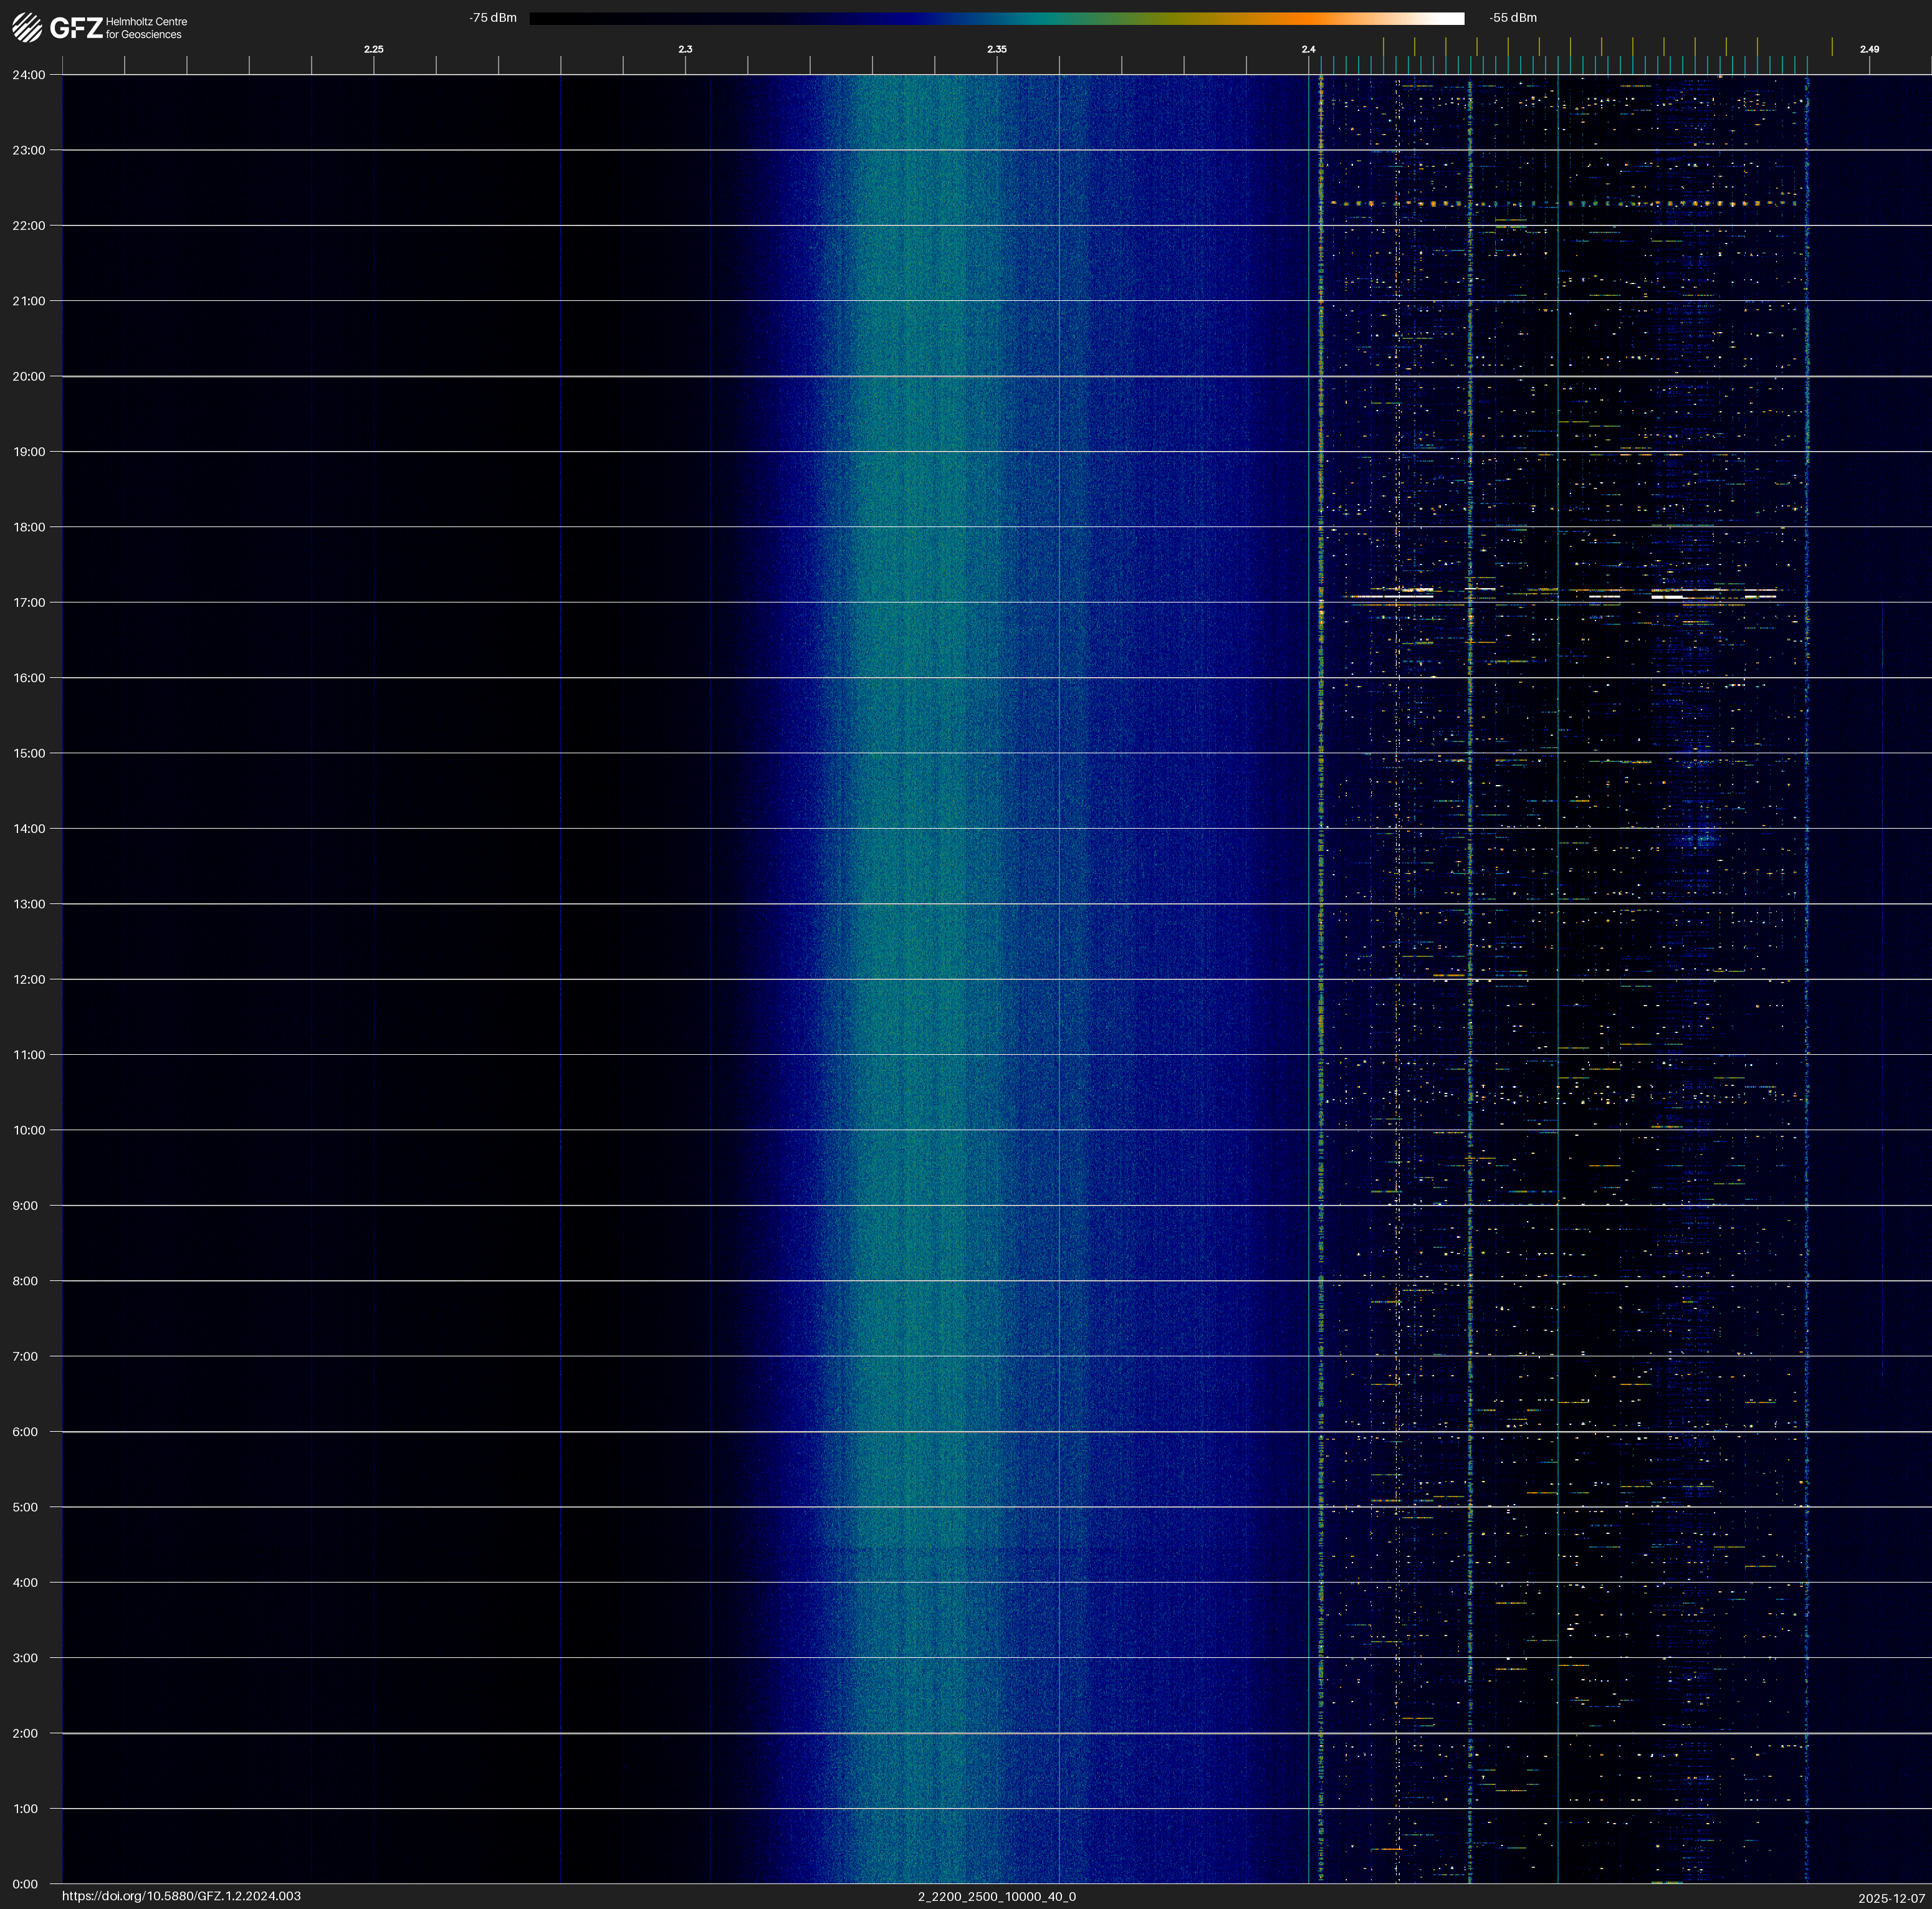The height and width of the screenshot is (1909, 1932).
Task: Click the 4:00 time axis label
Action: pyautogui.click(x=25, y=1582)
